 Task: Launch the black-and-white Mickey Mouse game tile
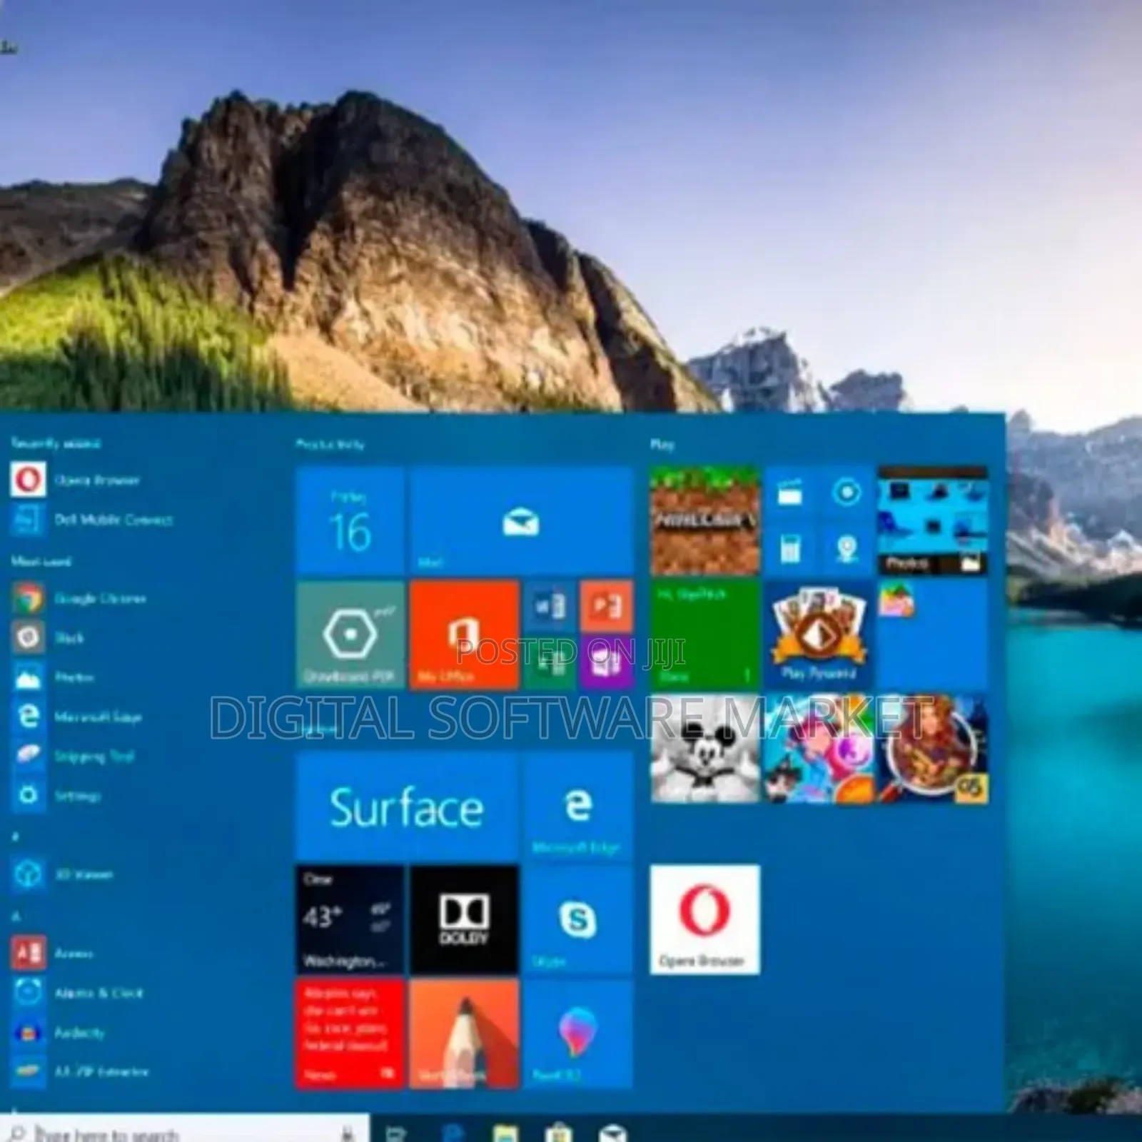click(x=704, y=749)
